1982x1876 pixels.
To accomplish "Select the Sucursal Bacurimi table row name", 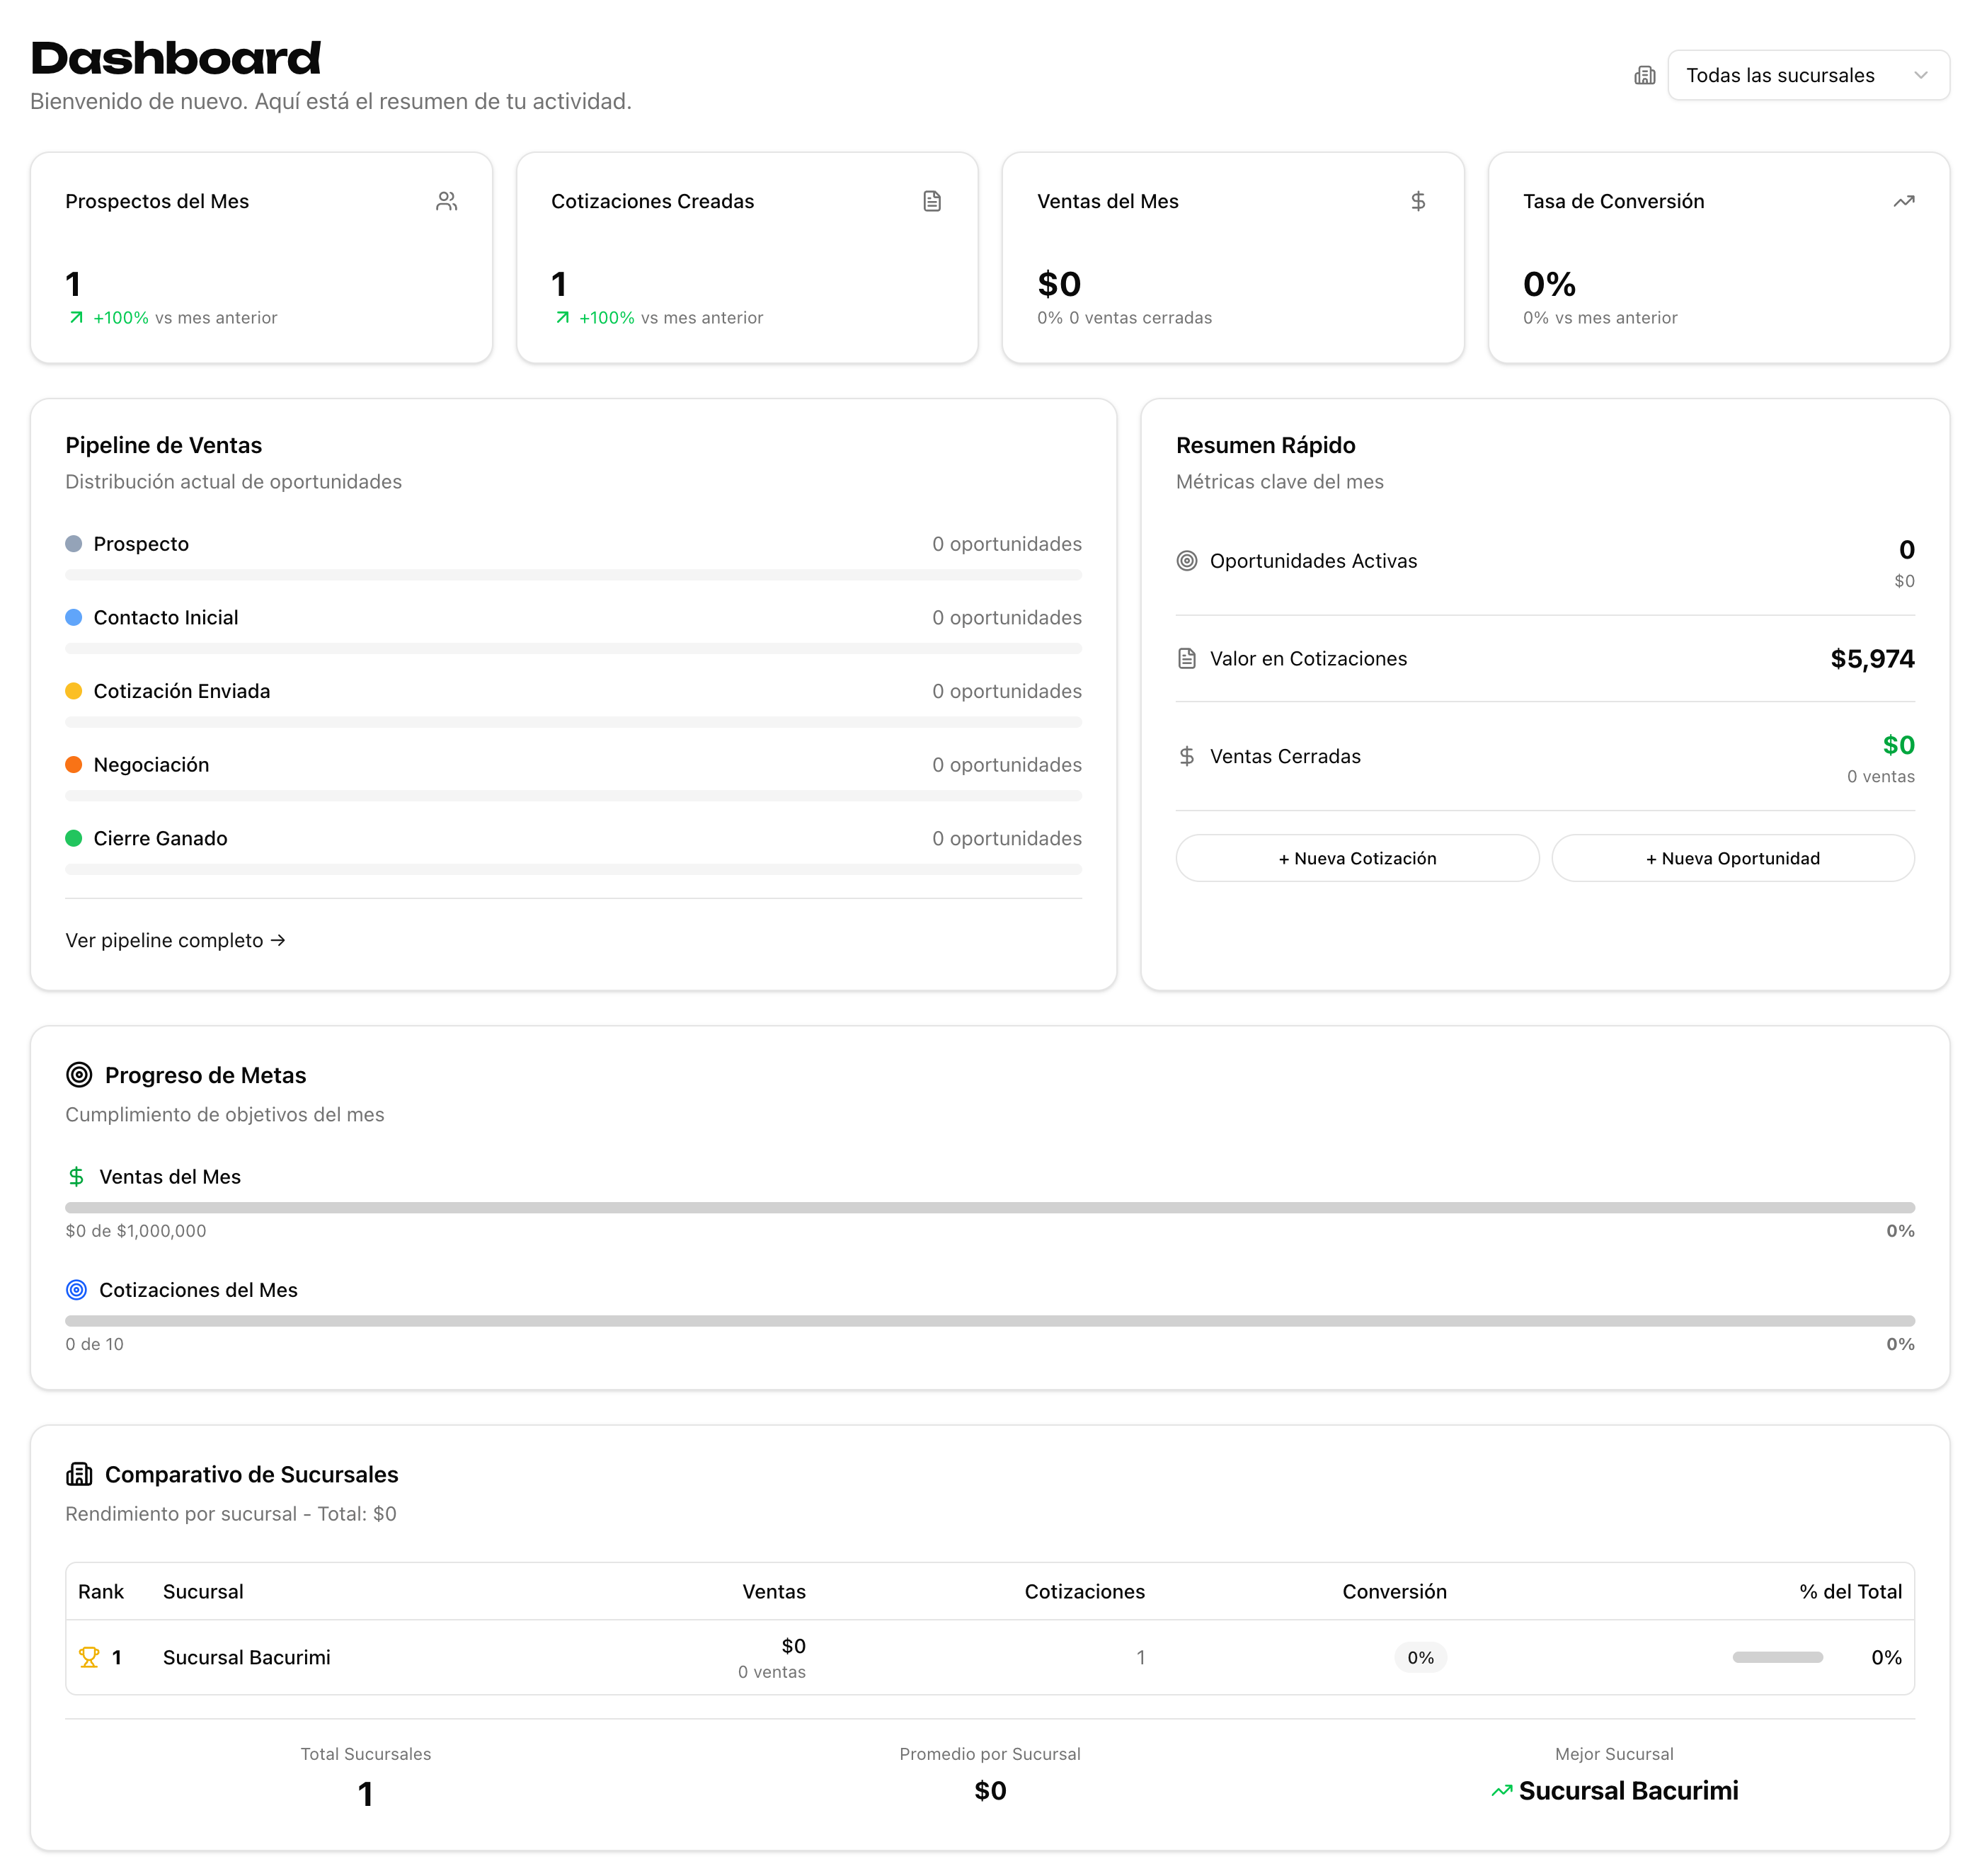I will coord(246,1657).
